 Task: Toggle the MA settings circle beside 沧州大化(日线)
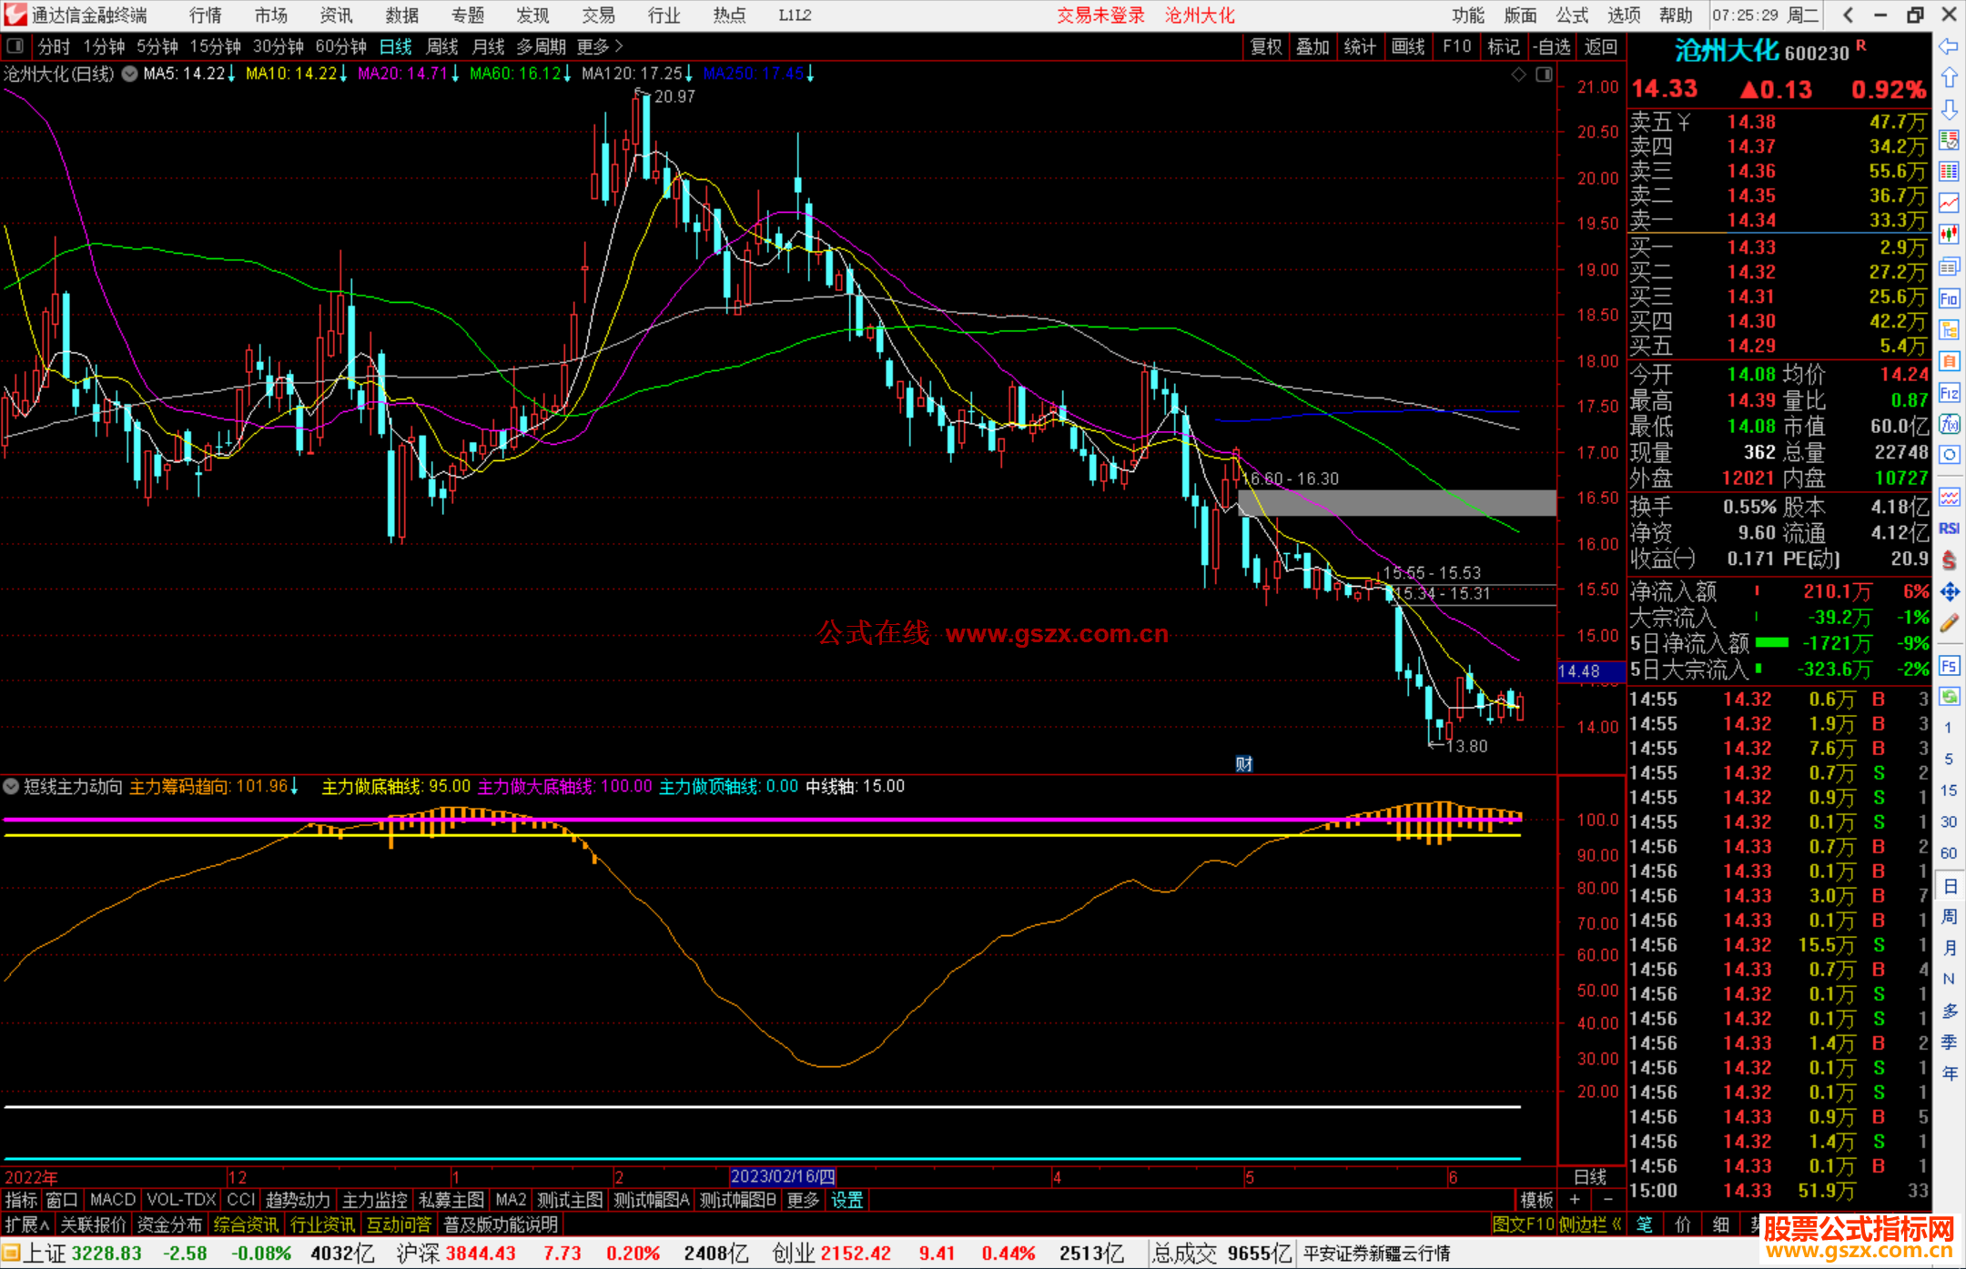(129, 74)
